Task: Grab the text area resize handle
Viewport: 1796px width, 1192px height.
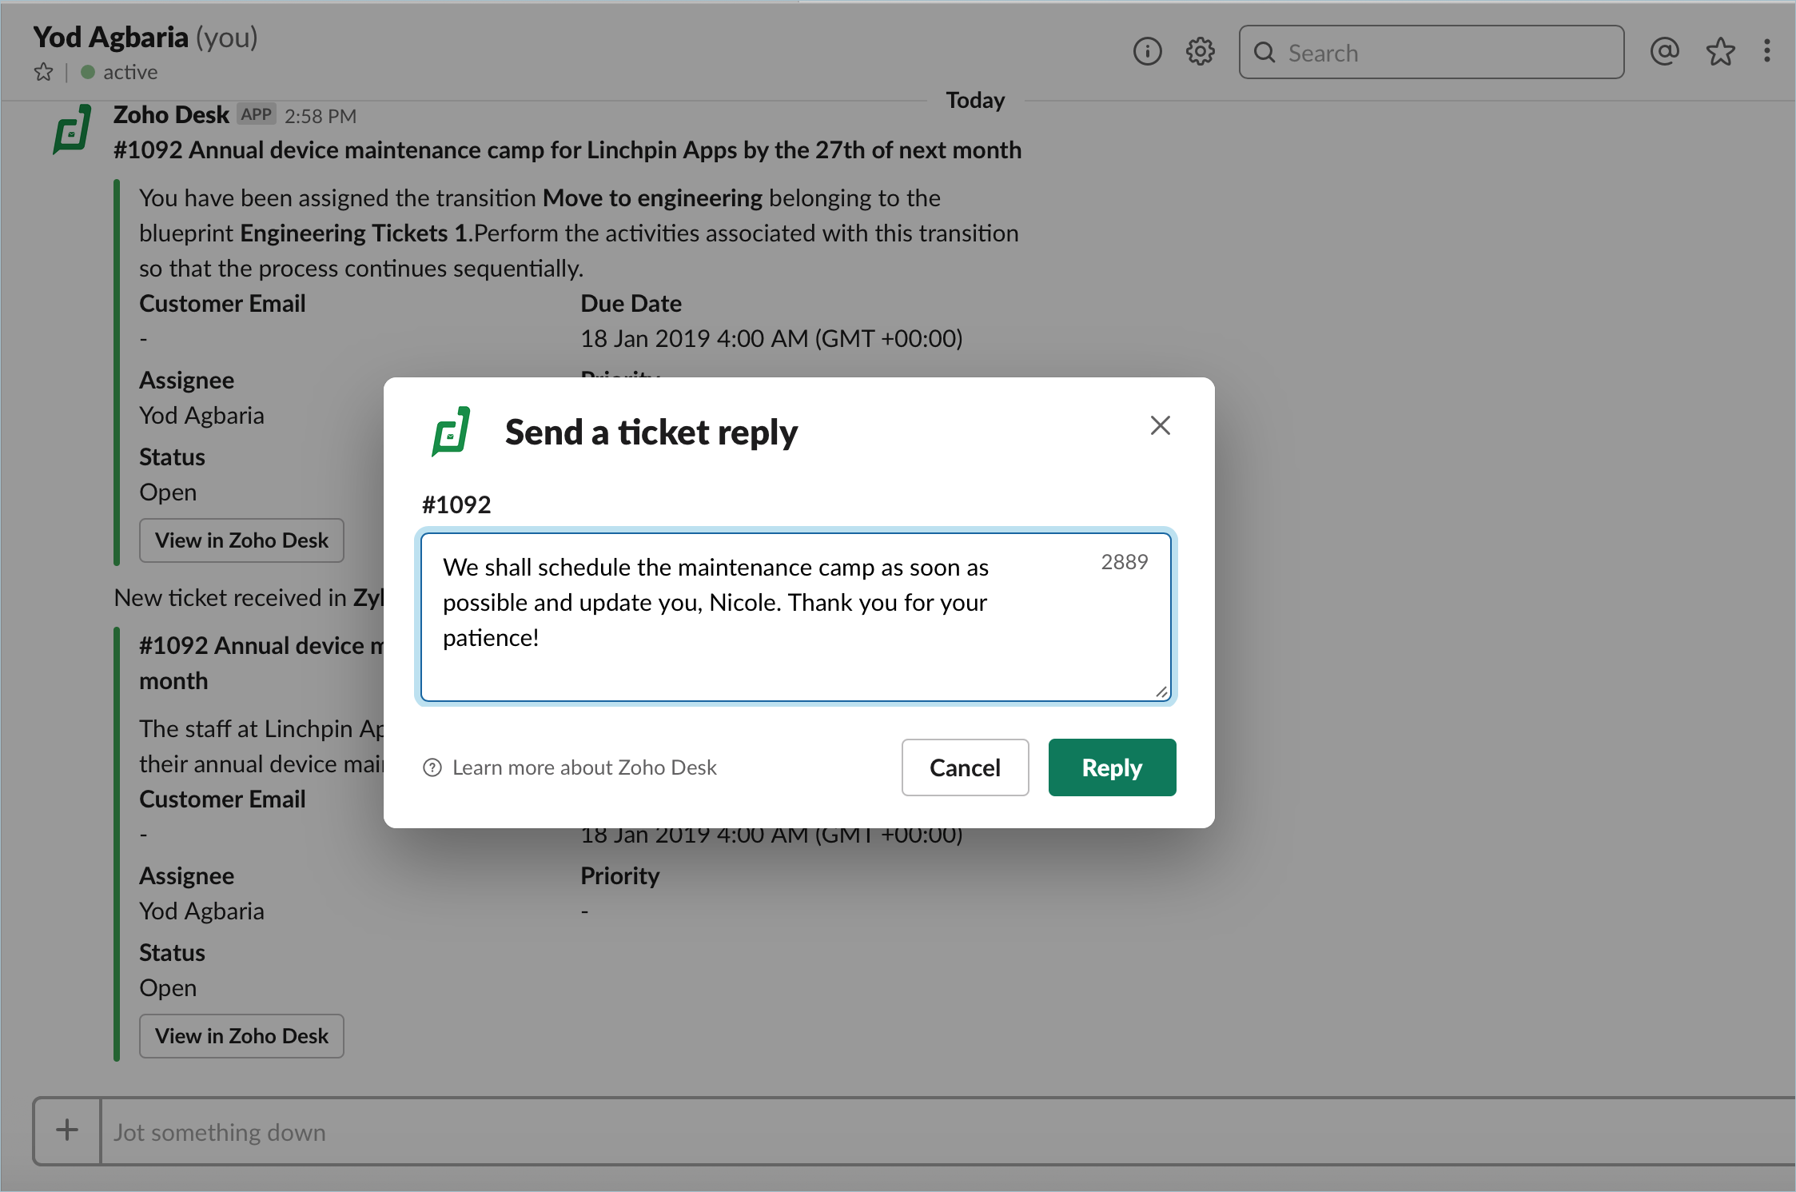Action: 1161,692
